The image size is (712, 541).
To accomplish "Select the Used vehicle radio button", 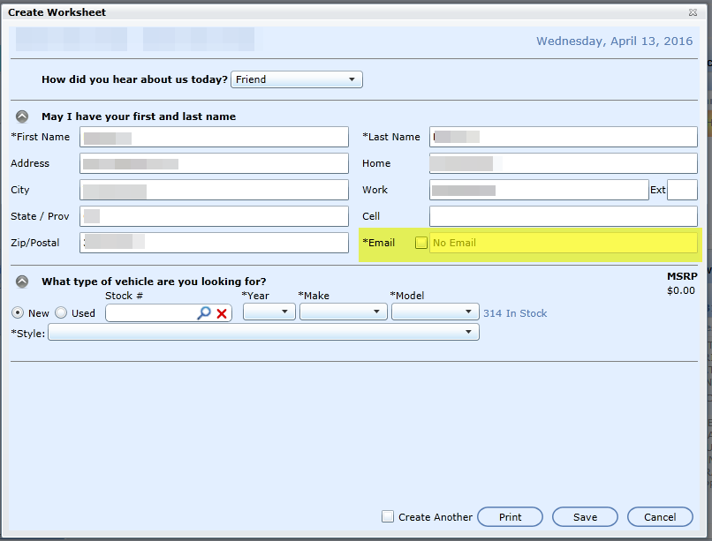I will 61,312.
